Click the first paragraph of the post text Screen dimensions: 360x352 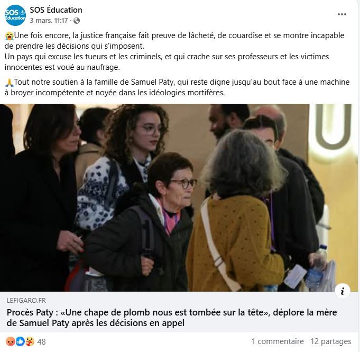[174, 51]
